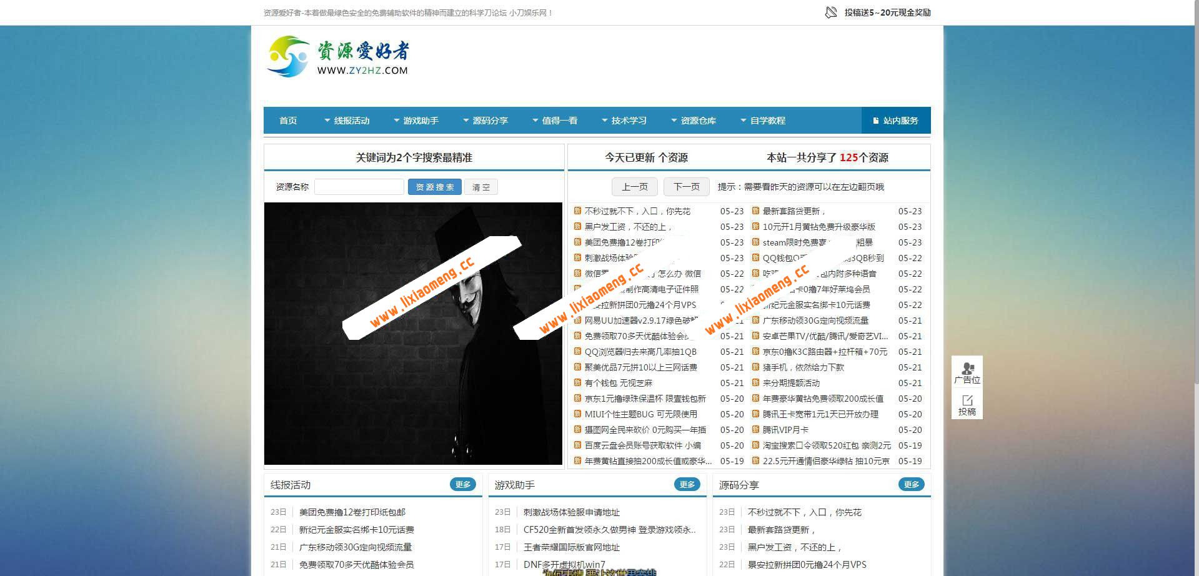The image size is (1199, 576).
Task: Click the list icon beside QQ浏览器归去来高几率抽1QB
Action: pyautogui.click(x=577, y=351)
